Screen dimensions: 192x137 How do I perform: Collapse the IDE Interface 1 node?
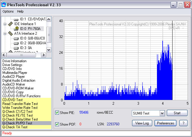(5, 24)
